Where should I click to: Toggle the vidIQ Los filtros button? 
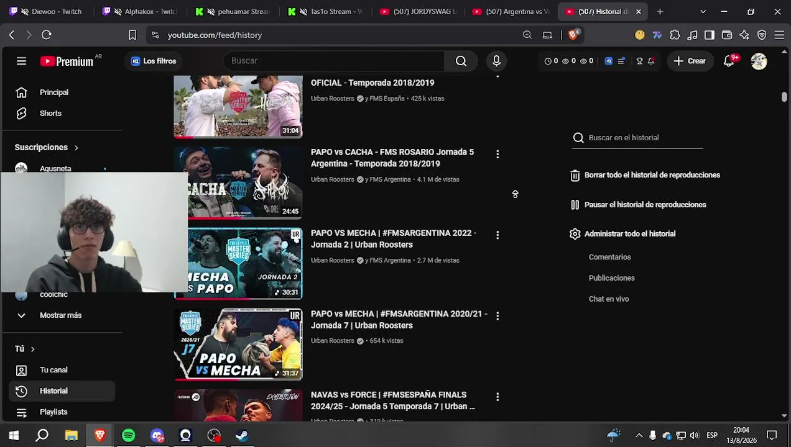[x=154, y=61]
